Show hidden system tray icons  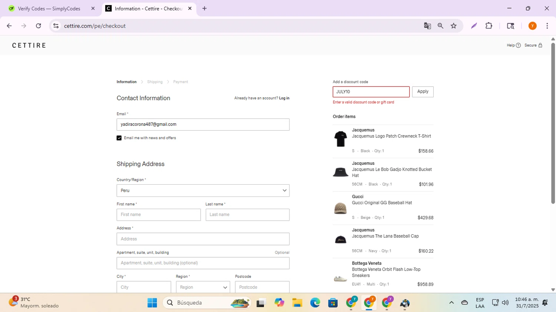coord(451,303)
